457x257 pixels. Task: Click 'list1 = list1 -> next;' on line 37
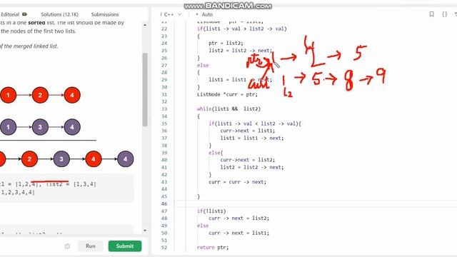(252, 138)
